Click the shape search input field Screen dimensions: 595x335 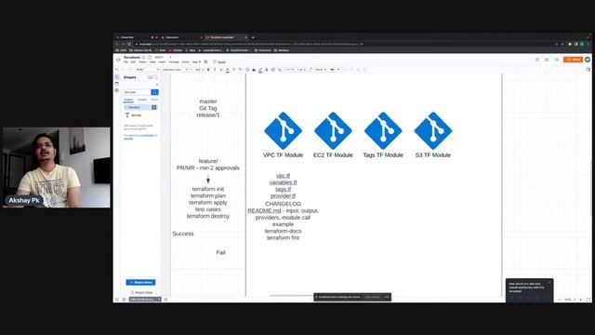(137, 92)
